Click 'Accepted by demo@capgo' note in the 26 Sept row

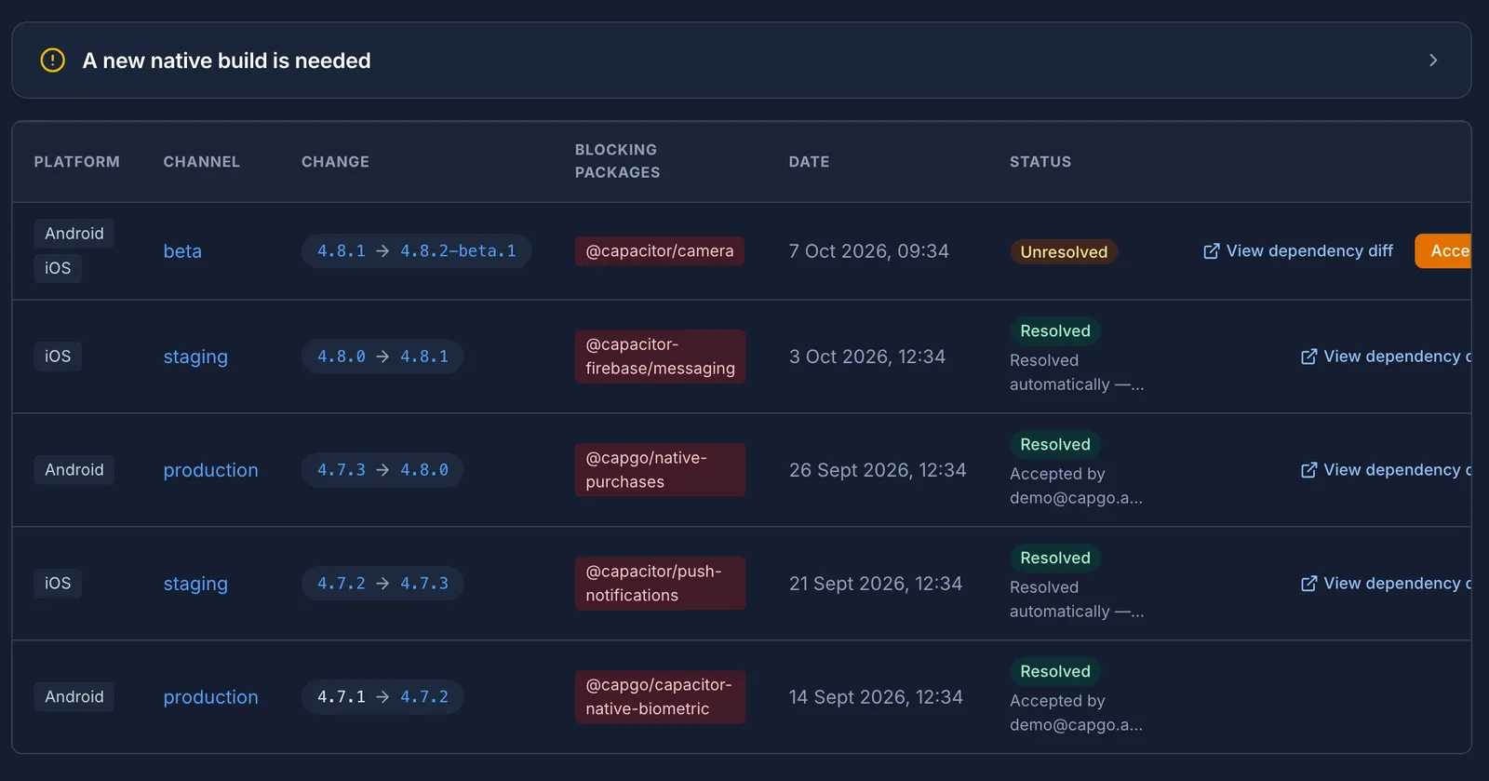(1077, 486)
